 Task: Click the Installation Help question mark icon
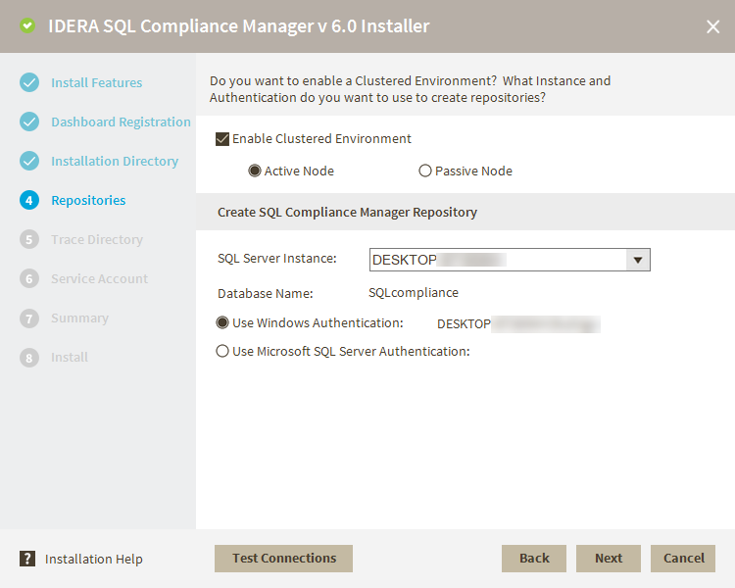click(27, 559)
